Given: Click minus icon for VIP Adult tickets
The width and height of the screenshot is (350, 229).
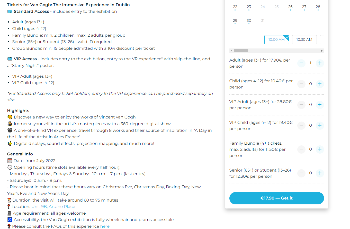Looking at the screenshot, I should pos(301,105).
